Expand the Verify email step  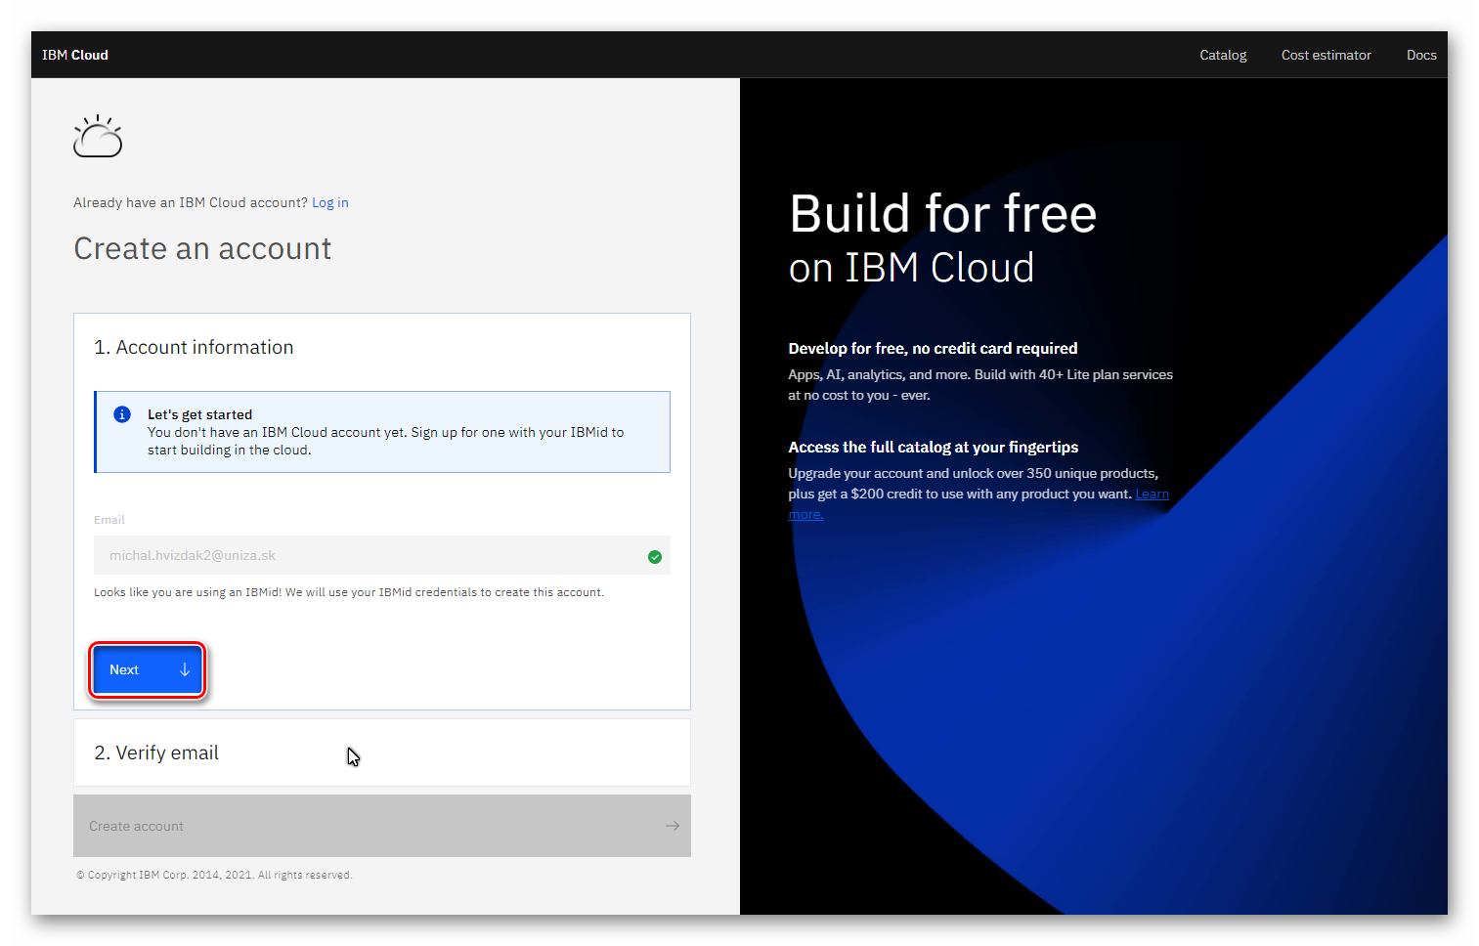click(x=156, y=752)
